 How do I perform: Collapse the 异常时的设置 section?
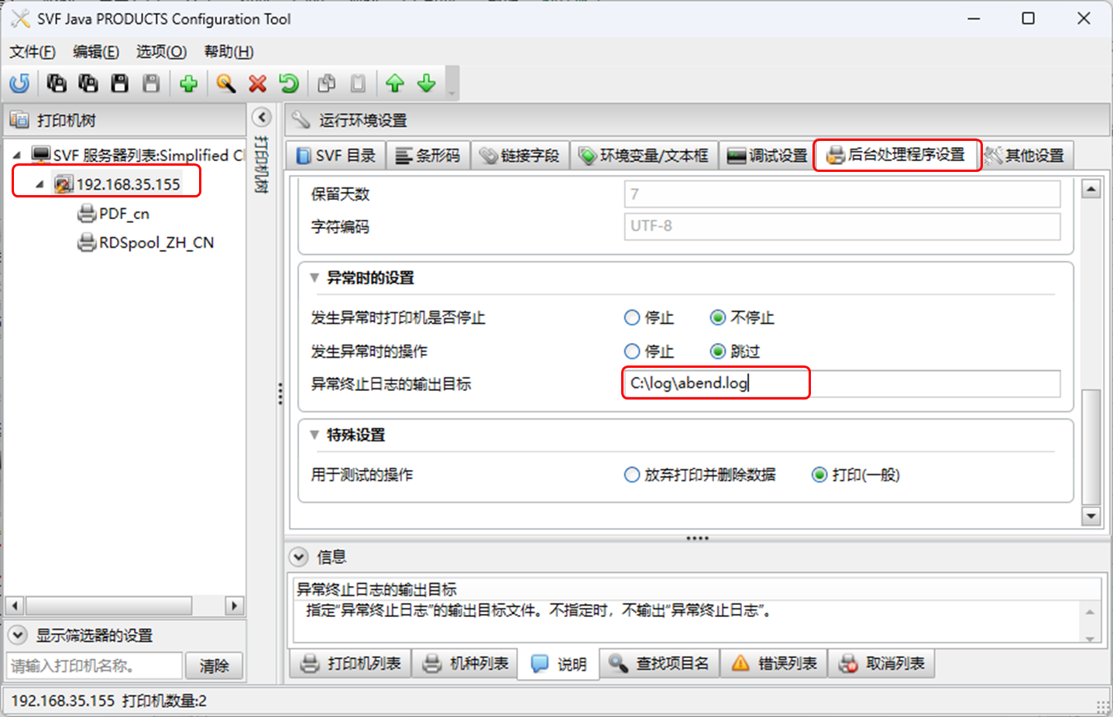(x=314, y=278)
